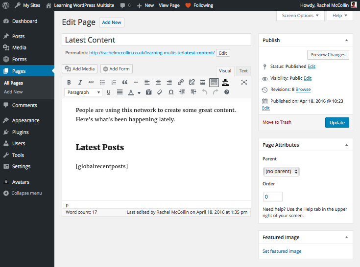Justify the paragraph text

(x=120, y=92)
